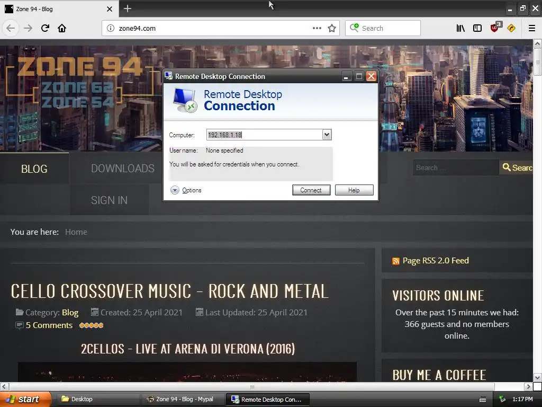
Task: Open the BLOG menu on the website
Action: (x=34, y=169)
